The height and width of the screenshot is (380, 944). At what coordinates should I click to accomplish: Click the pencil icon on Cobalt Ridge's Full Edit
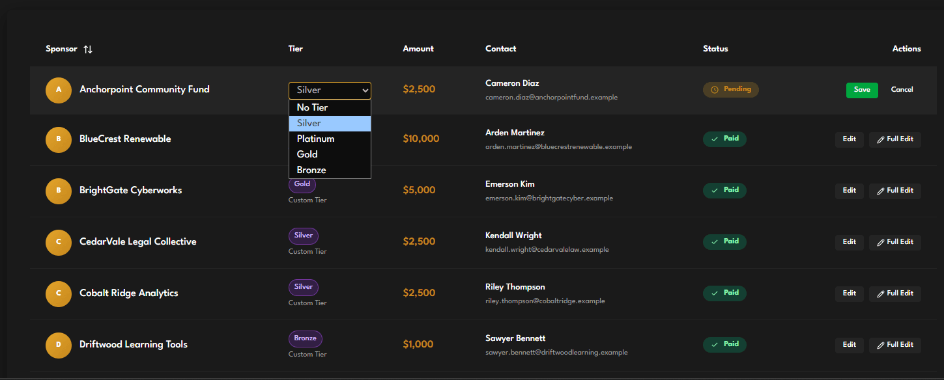(x=880, y=293)
